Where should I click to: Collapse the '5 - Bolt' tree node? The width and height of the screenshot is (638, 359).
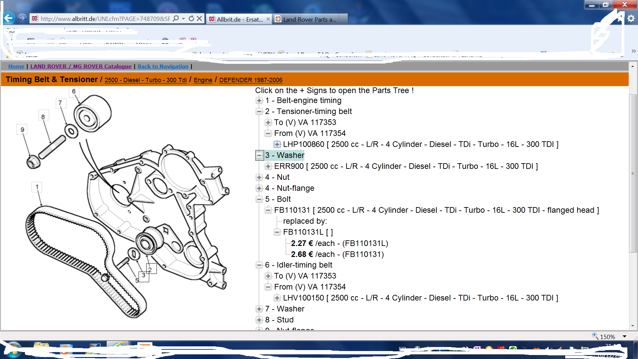tap(259, 199)
